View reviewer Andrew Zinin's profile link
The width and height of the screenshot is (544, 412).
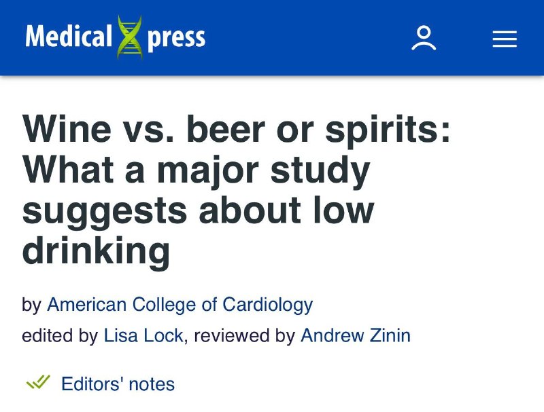tap(355, 335)
